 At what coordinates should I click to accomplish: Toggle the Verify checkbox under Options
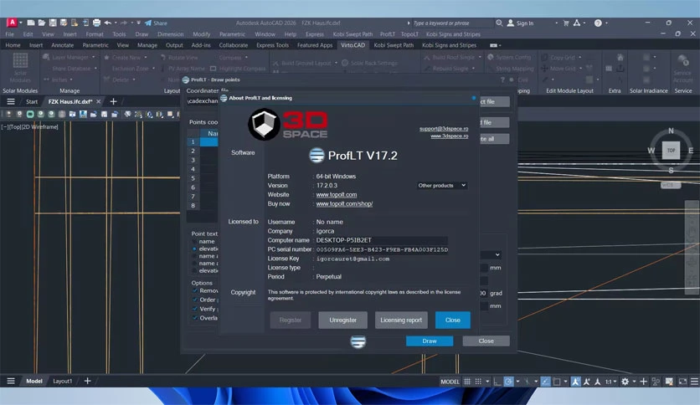195,309
